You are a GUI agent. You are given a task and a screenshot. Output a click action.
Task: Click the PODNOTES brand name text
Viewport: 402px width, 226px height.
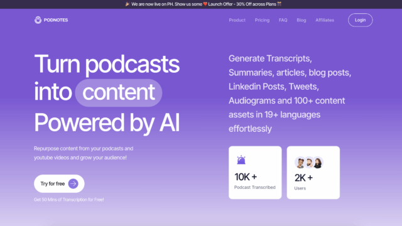pos(56,20)
